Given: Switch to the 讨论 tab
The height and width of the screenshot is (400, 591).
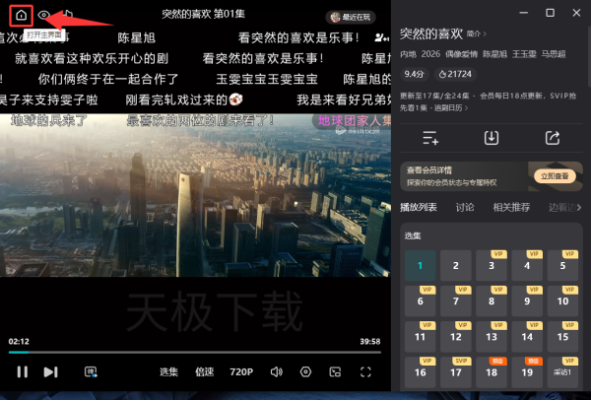Looking at the screenshot, I should 465,207.
